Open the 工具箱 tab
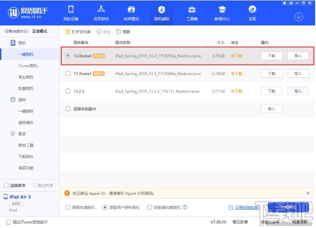The image size is (316, 228). (192, 13)
